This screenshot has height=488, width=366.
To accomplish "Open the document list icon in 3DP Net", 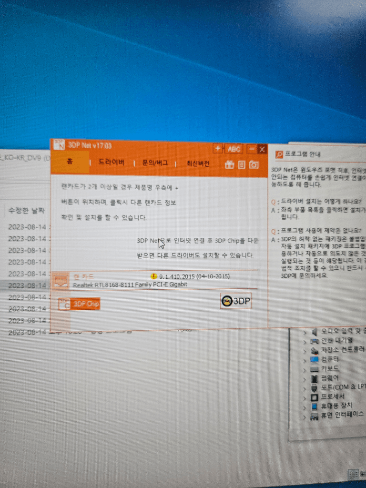I will pyautogui.click(x=242, y=164).
